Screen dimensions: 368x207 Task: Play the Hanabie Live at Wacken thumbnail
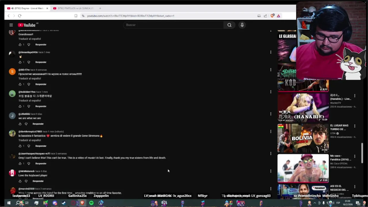click(303, 108)
